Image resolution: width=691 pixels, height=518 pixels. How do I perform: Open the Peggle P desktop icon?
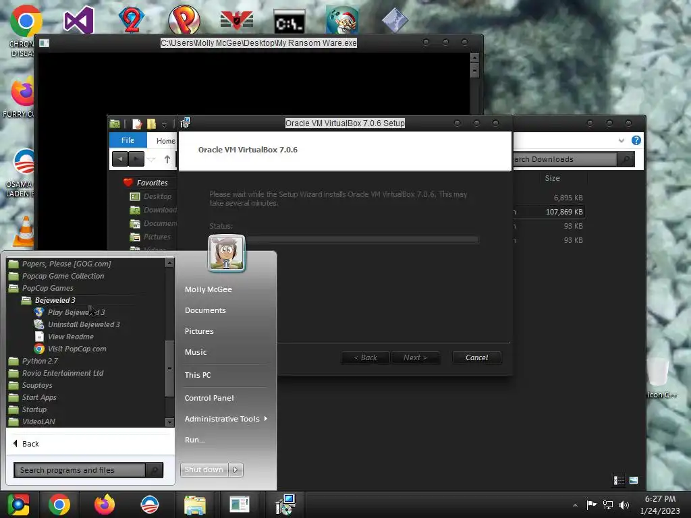tap(184, 20)
